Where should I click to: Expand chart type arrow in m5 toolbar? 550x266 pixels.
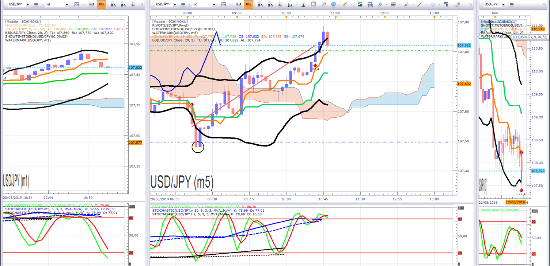(230, 4)
